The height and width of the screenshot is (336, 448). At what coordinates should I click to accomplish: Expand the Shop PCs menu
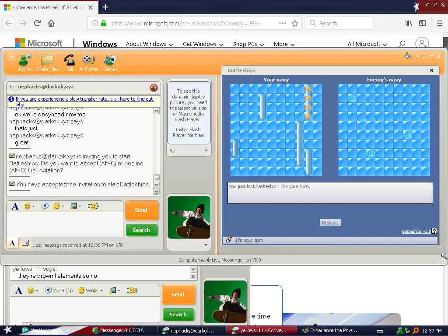click(248, 44)
